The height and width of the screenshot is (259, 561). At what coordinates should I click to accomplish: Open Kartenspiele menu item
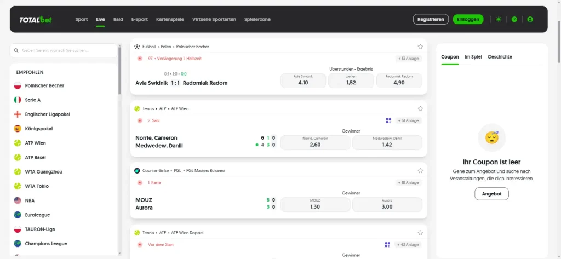(x=170, y=19)
